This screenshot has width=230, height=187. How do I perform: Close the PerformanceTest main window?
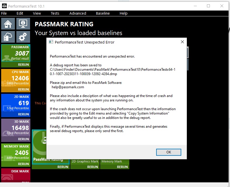pyautogui.click(x=222, y=6)
